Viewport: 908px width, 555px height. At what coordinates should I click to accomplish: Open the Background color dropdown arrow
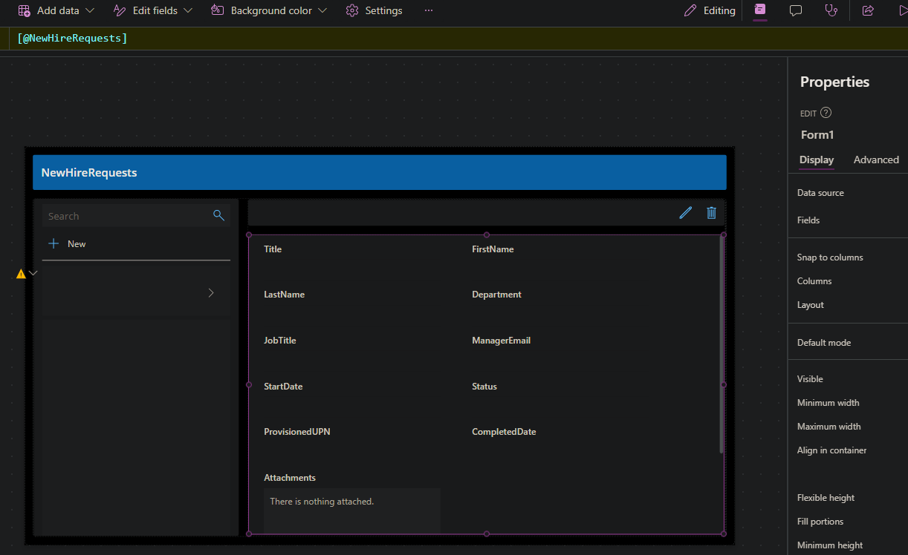pos(322,11)
